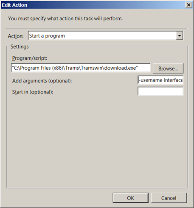Click the 'Action:' label
This screenshot has width=194, height=208.
tap(16, 36)
